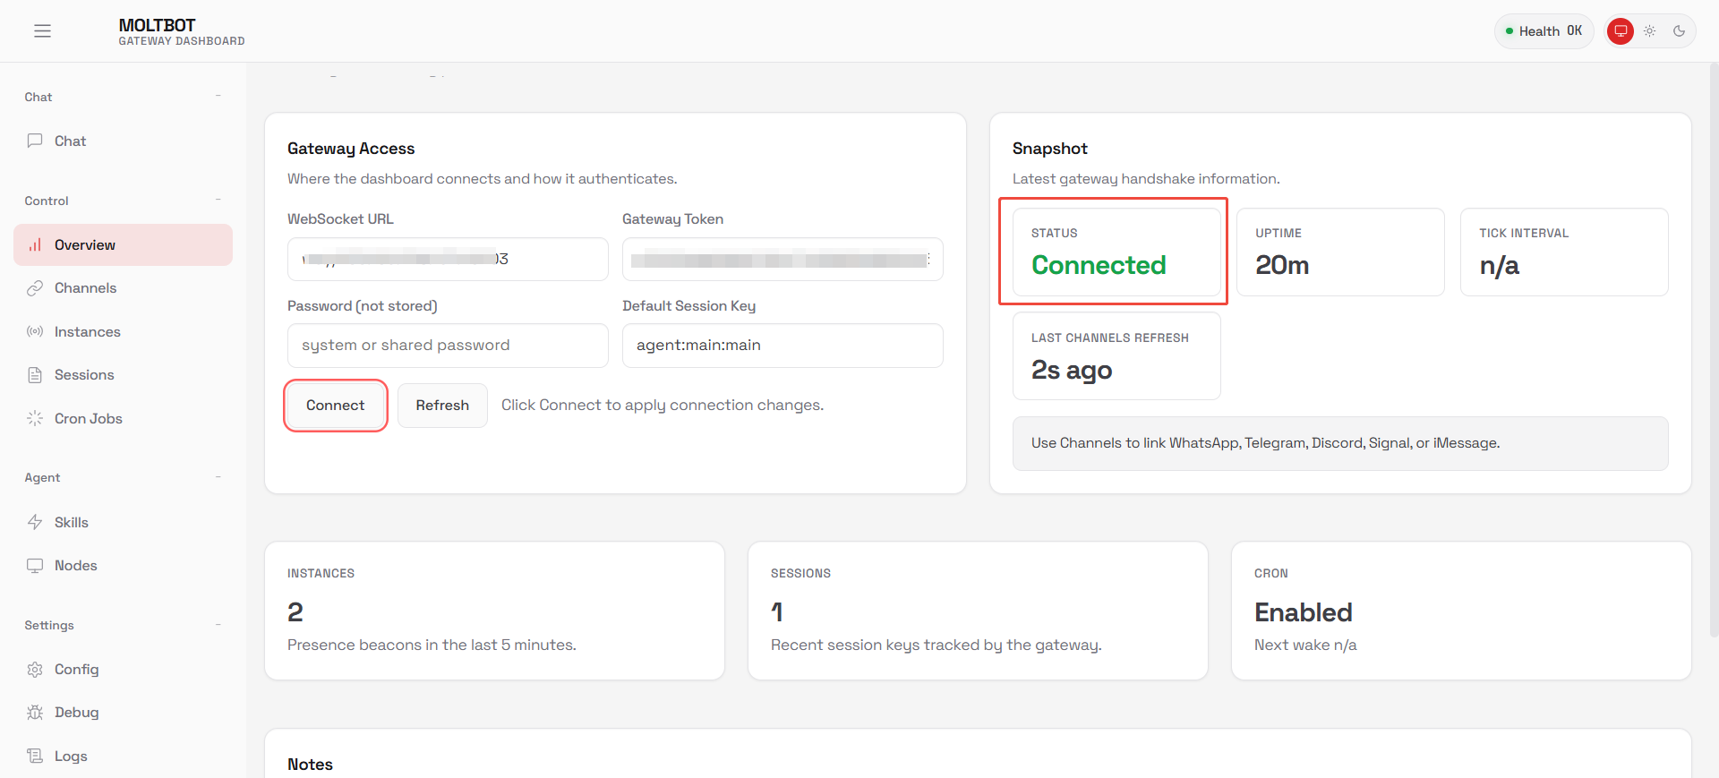
Task: Switch to light theme
Action: click(x=1650, y=31)
